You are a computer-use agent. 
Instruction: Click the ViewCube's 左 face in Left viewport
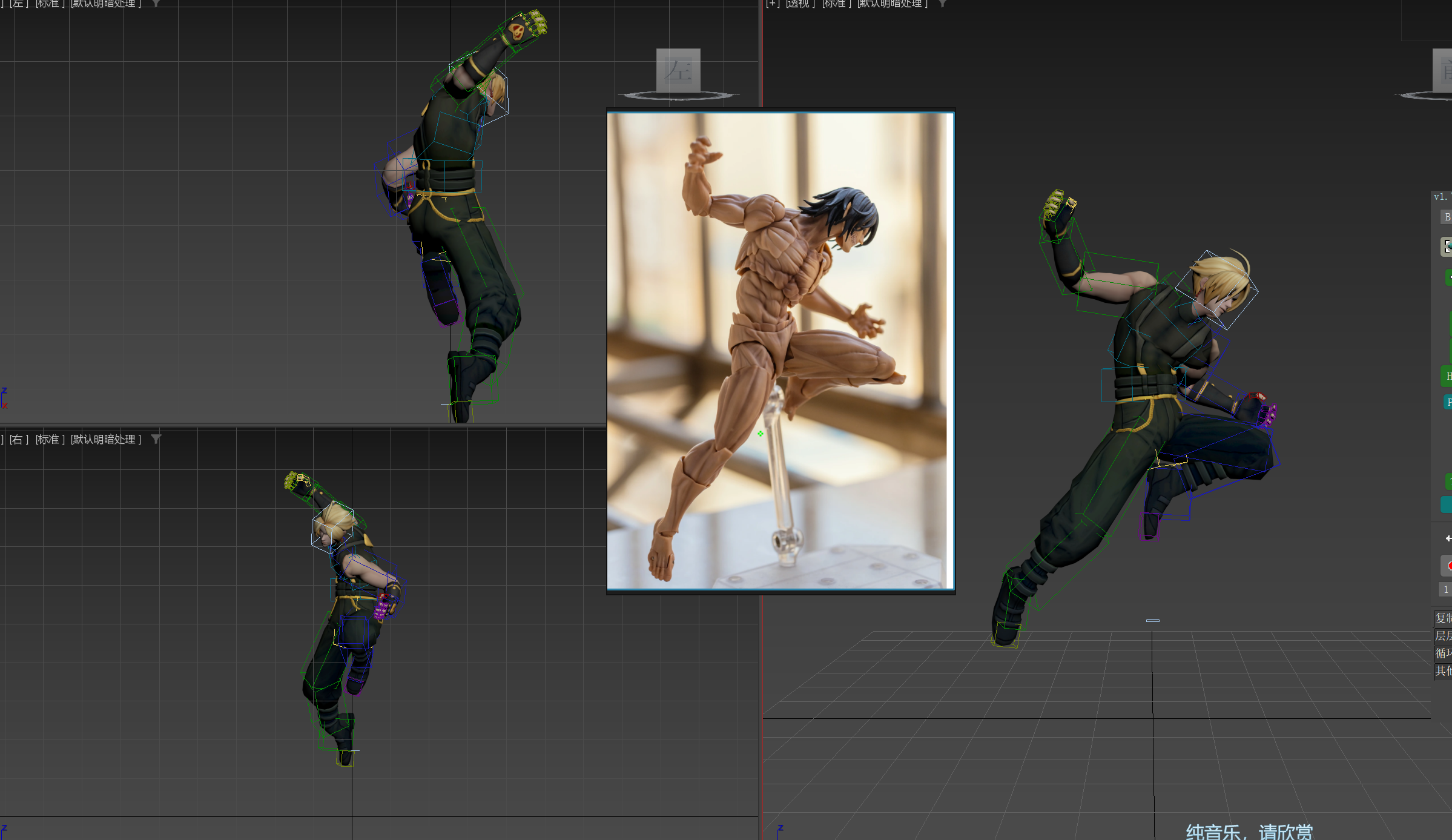pyautogui.click(x=678, y=70)
